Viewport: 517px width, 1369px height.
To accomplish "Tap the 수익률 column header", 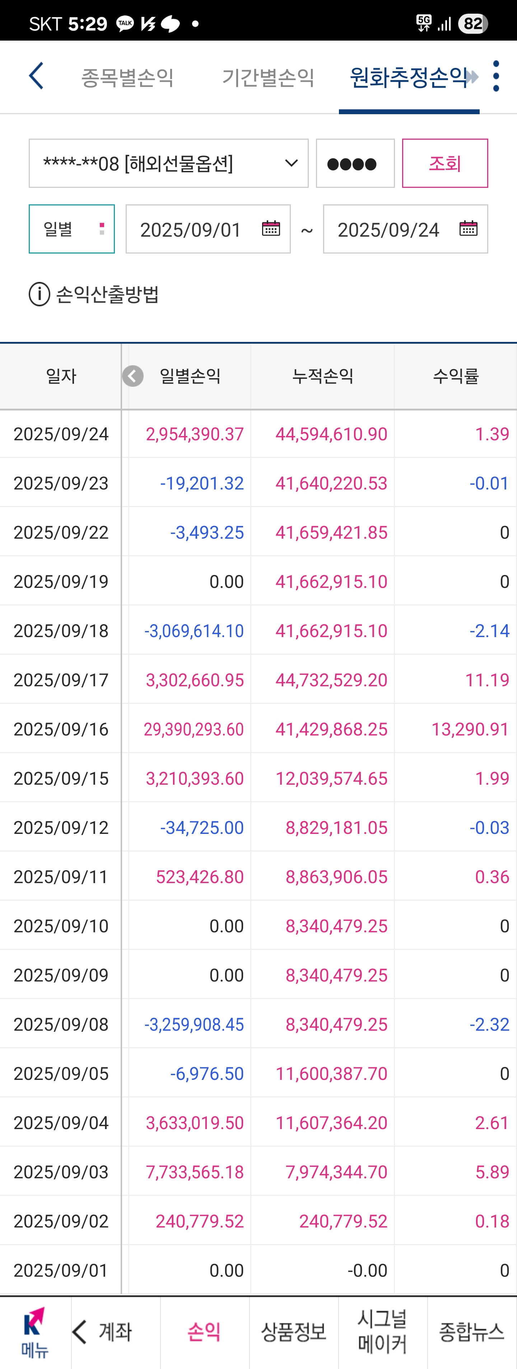I will [x=456, y=376].
